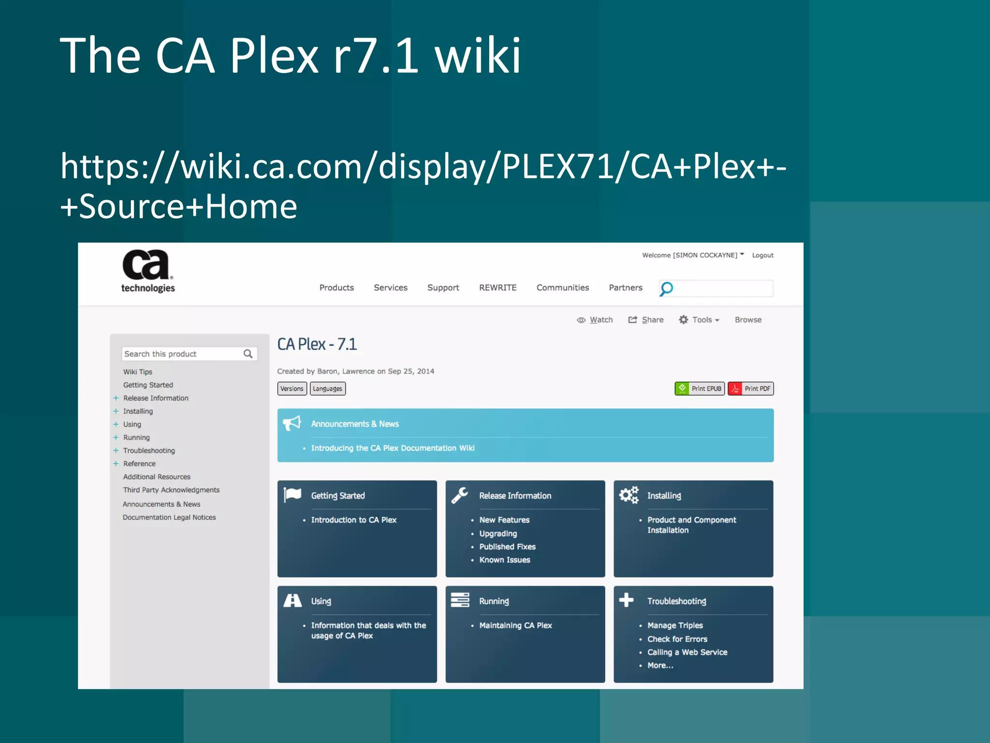The image size is (990, 743).
Task: Click the flag icon in Getting Started
Action: [292, 495]
